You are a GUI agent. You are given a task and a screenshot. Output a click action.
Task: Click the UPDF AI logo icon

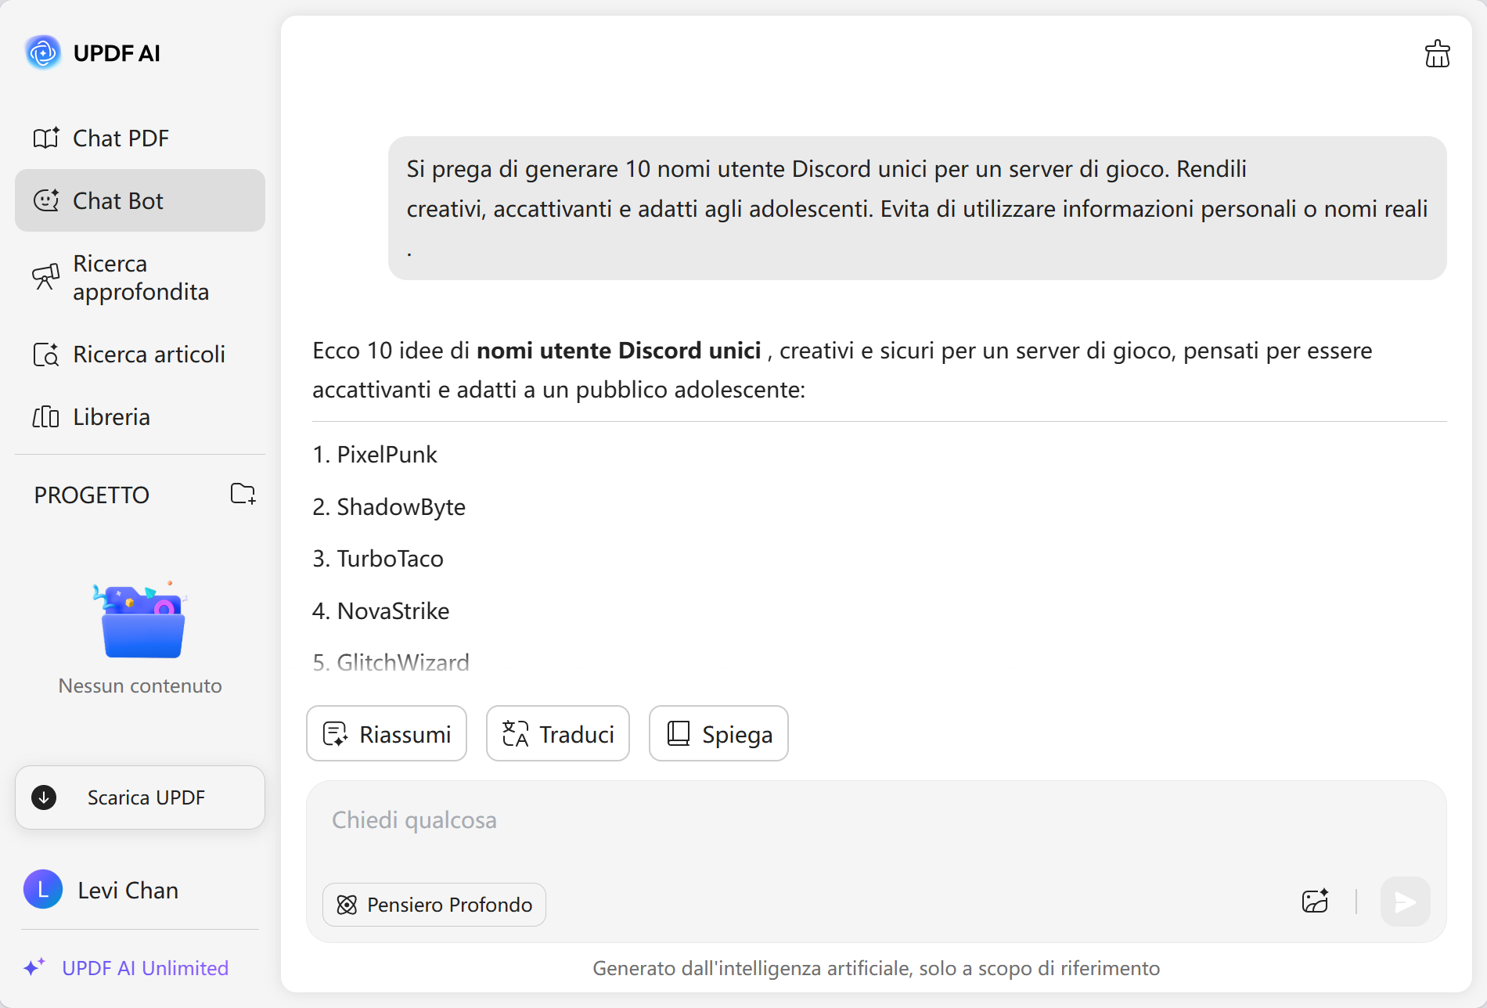click(43, 52)
